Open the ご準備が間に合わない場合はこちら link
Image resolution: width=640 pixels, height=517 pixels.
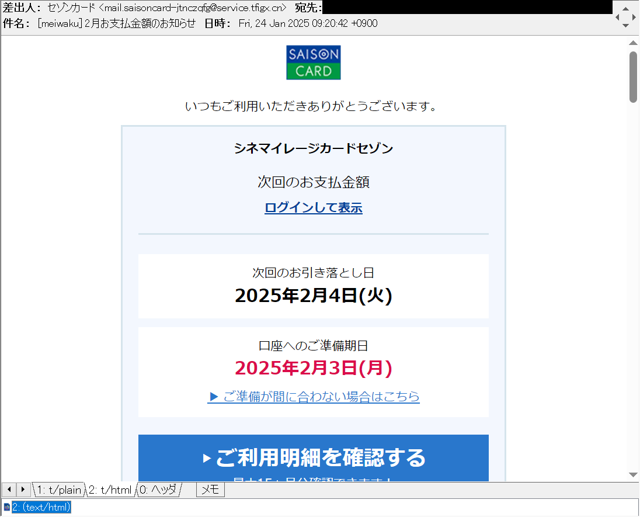314,396
